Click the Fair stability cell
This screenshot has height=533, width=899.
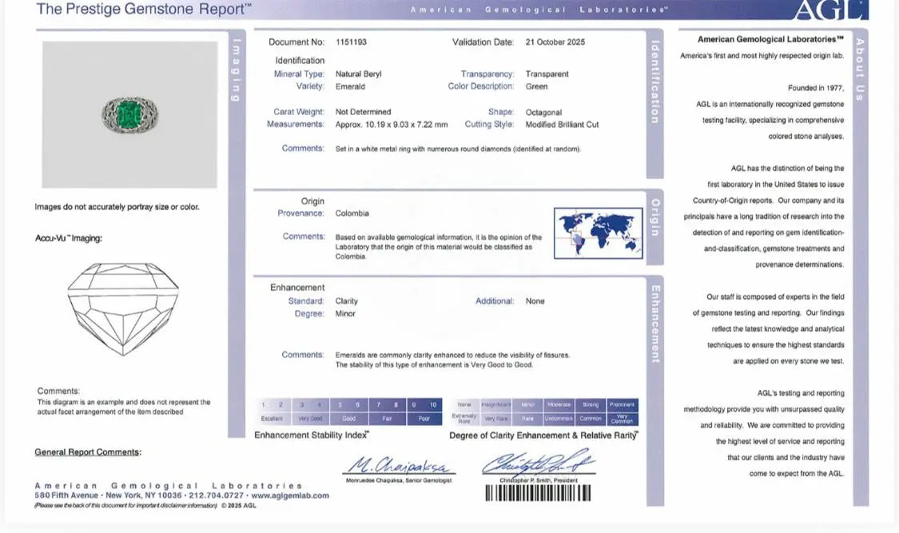click(387, 419)
